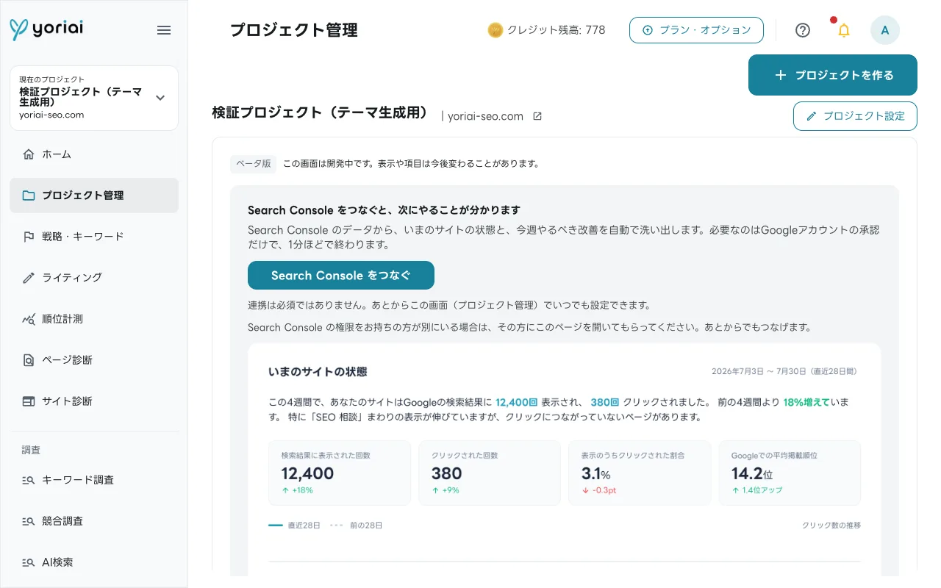Click プロジェクトを作る button
Screen dimensions: 941x588
click(x=833, y=75)
